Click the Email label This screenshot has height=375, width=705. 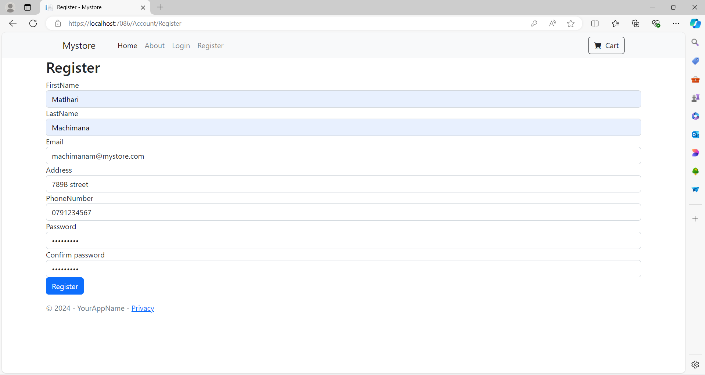coord(55,142)
